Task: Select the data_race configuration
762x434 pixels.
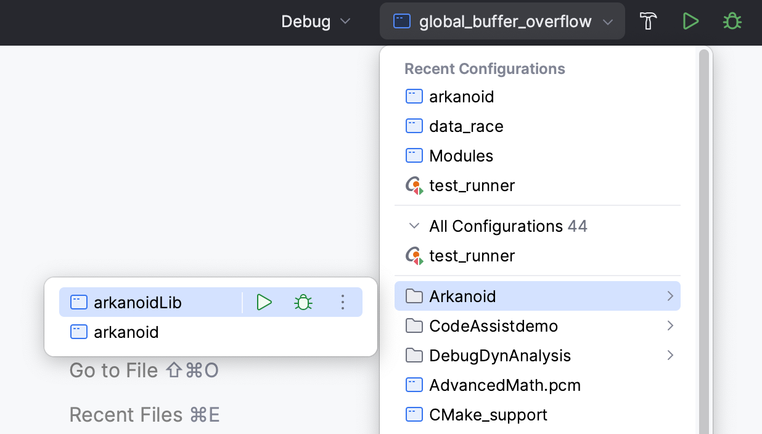Action: pos(466,126)
